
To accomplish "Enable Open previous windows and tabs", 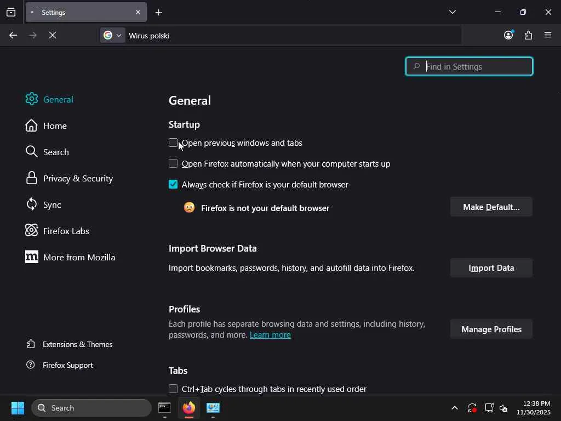I will point(173,143).
